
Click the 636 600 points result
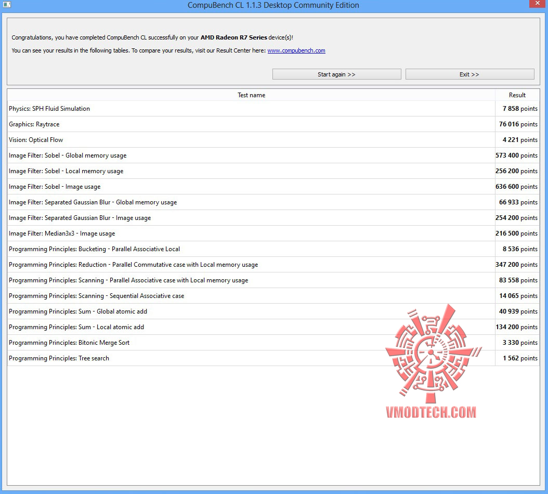[517, 187]
